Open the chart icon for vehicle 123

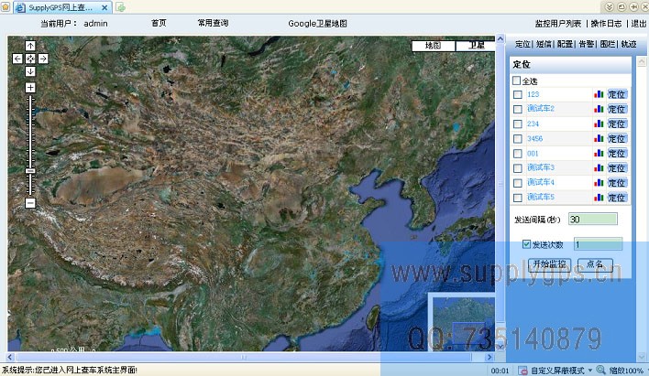[x=599, y=94]
